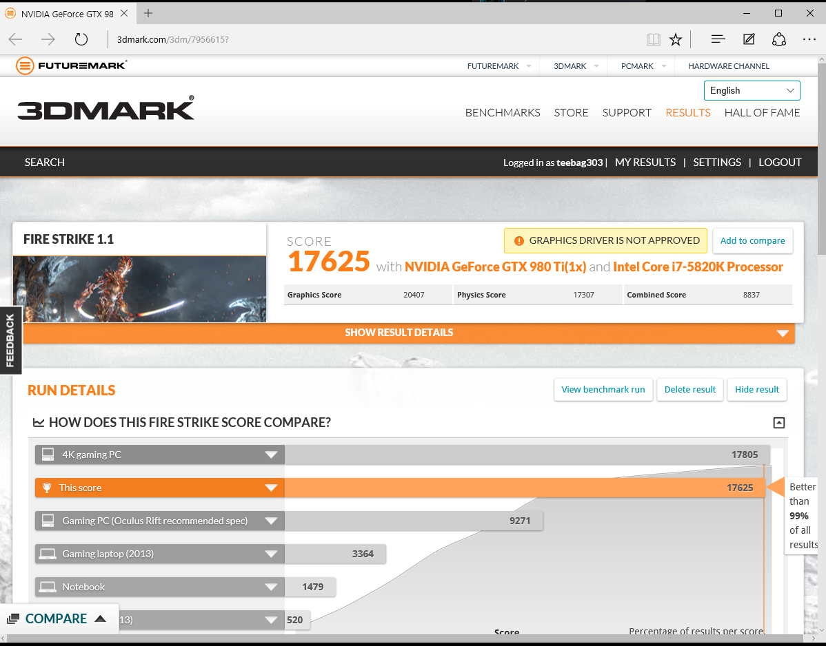Image resolution: width=826 pixels, height=646 pixels.
Task: Click View benchmark run button
Action: pyautogui.click(x=603, y=390)
